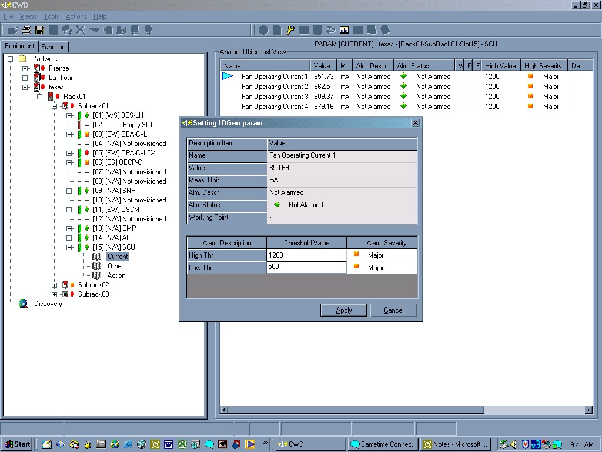Switch to the Function tab
This screenshot has width=602, height=452.
click(x=53, y=47)
